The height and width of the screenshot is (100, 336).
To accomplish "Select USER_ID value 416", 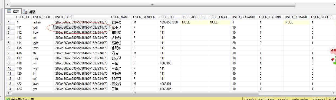I will point(23,53).
